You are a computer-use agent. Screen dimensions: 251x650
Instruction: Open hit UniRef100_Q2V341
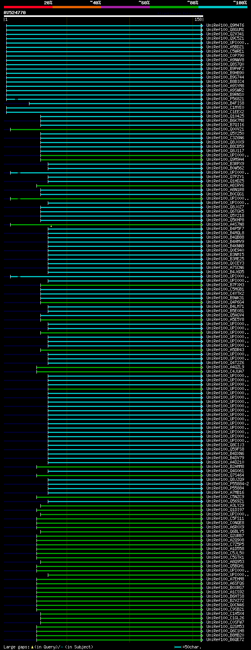[x=225, y=34]
